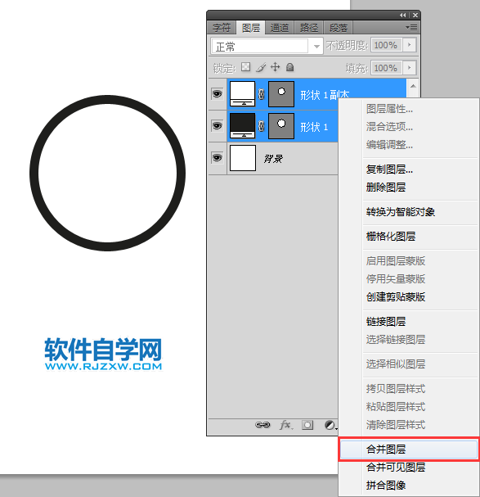Open the 不透明度 opacity slider arrow
The width and height of the screenshot is (480, 497).
[410, 45]
